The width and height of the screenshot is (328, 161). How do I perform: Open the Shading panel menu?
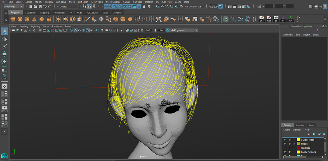[x=23, y=26]
